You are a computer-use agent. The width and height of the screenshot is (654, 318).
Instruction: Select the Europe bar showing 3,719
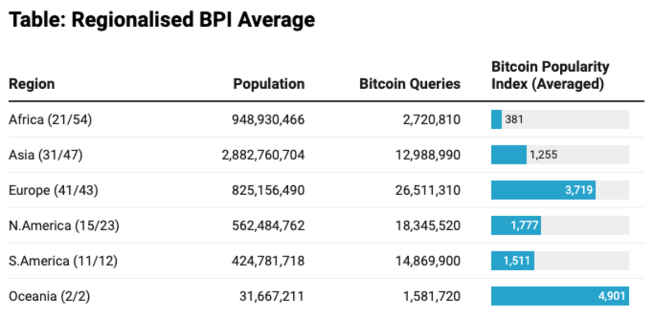(x=543, y=190)
